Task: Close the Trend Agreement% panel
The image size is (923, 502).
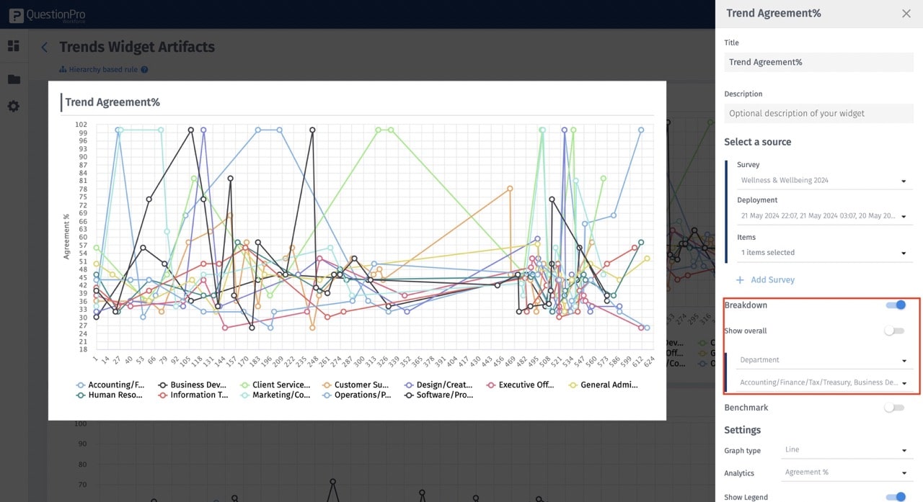Action: tap(906, 13)
